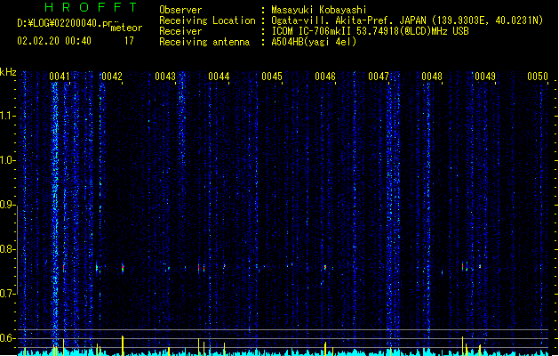
Task: Click the 0048 time marker
Action: click(x=432, y=77)
